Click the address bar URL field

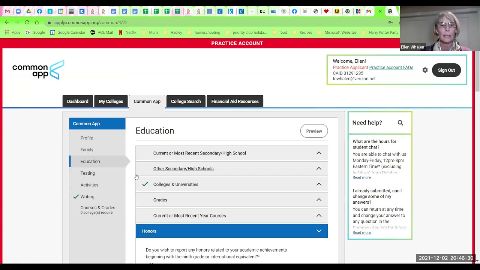point(217,22)
